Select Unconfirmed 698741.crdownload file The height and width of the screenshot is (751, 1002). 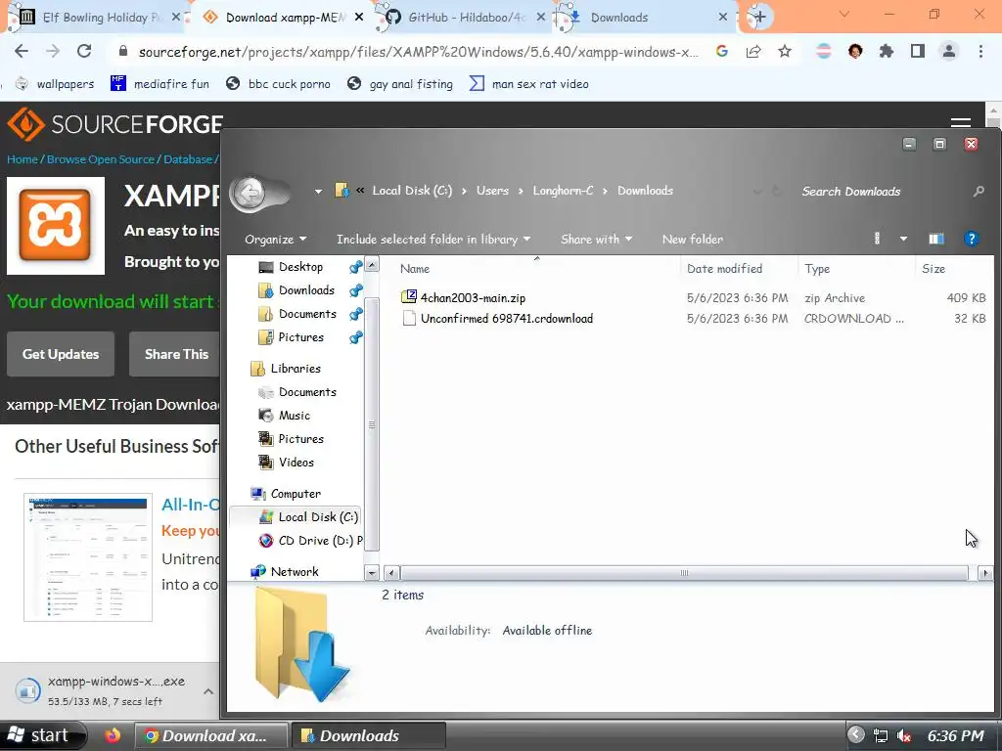click(507, 318)
